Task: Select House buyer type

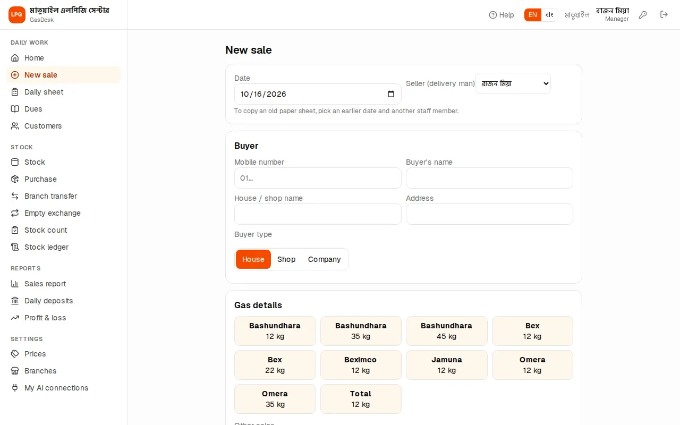Action: tap(253, 259)
